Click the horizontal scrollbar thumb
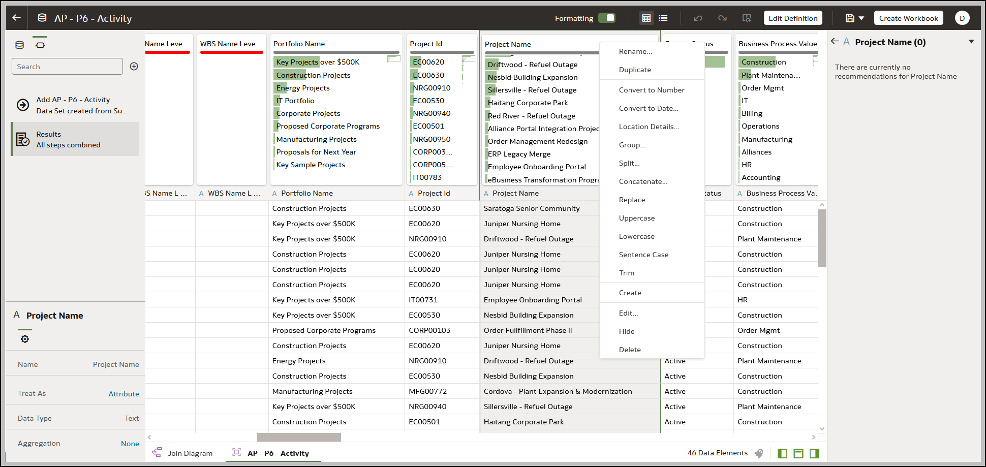Screen dimensions: 986x467 299,437
